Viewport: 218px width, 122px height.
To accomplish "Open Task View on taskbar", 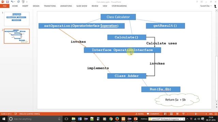I will point(66,119).
